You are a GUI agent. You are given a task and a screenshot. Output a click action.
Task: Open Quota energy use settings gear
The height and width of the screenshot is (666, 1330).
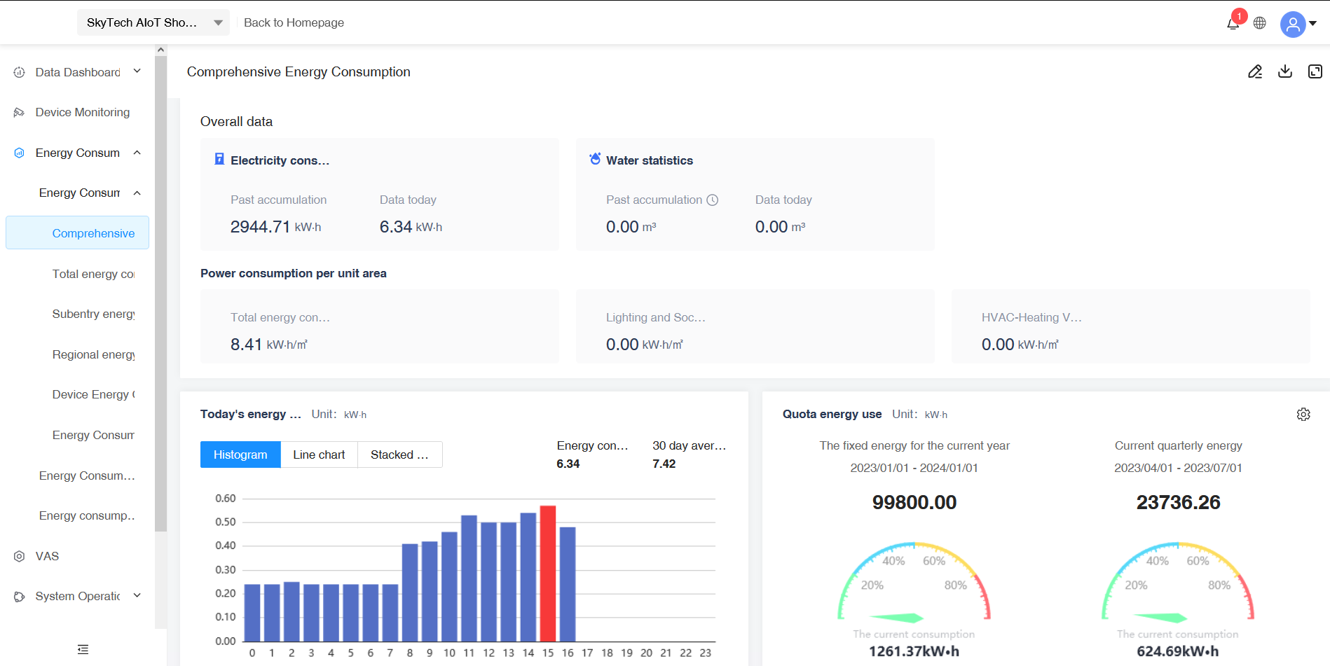(x=1303, y=415)
